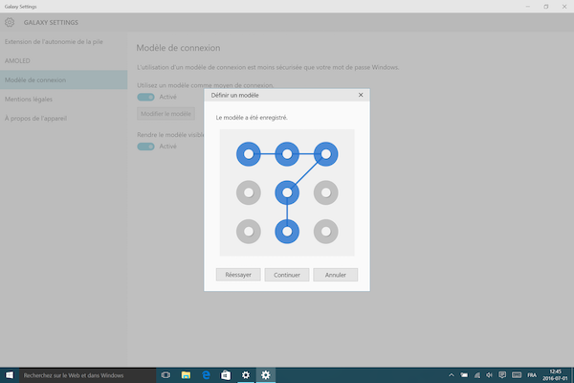
Task: Open the Windows Start menu
Action: click(10, 375)
